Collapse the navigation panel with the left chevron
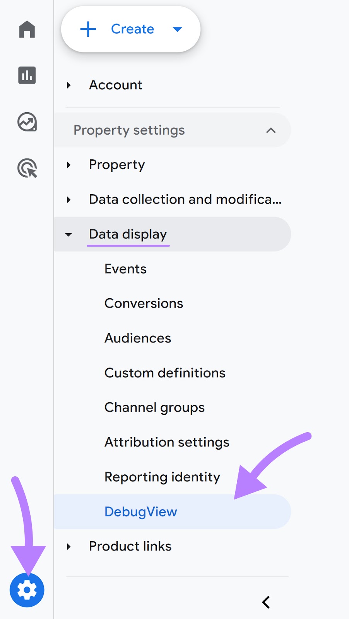 [x=266, y=602]
